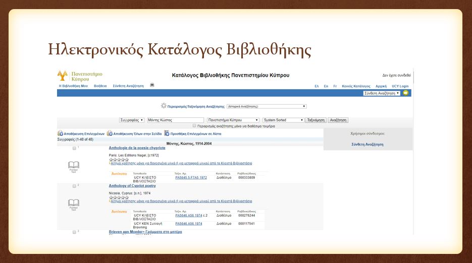Screen dimensions: 472x263
Task: Click the Αποθήκευση Επιλεγμένων save icon
Action: coord(60,134)
